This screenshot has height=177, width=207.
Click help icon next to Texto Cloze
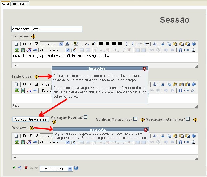coord(37,76)
